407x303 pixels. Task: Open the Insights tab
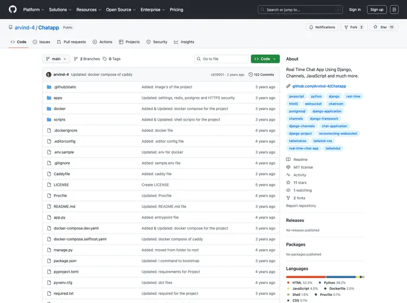[x=184, y=42]
